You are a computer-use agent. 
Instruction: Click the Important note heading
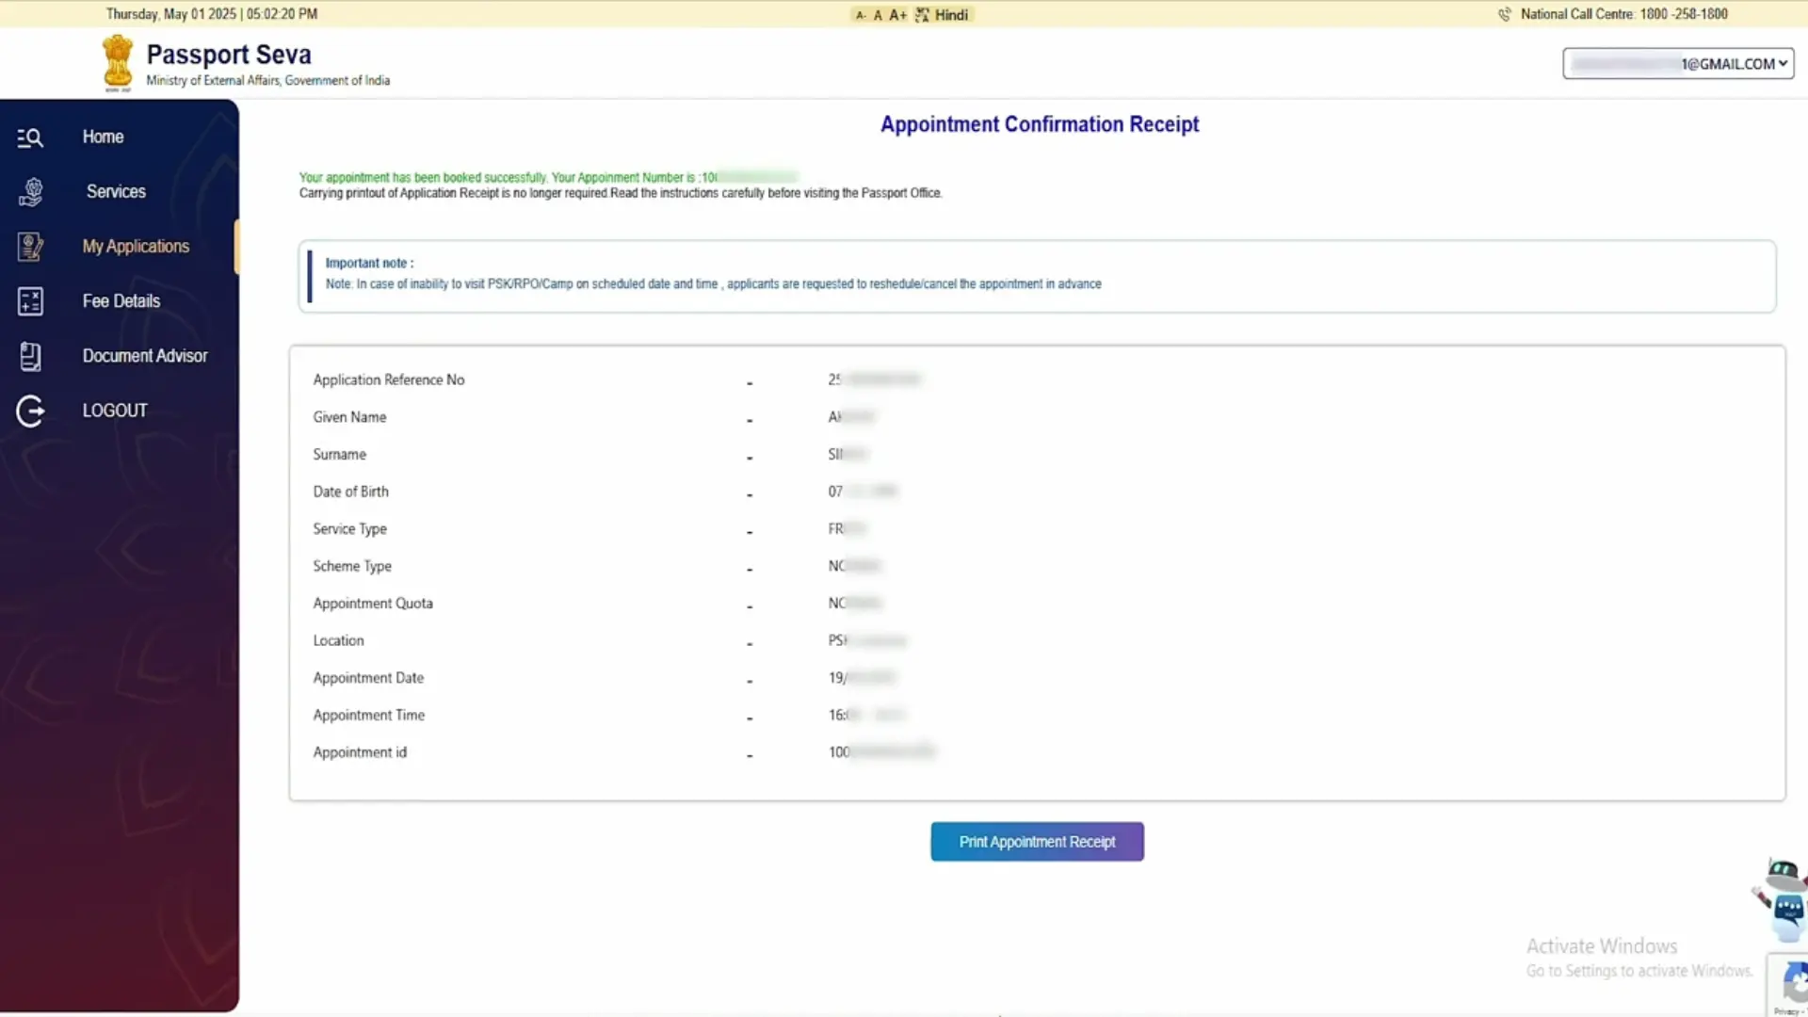(369, 263)
